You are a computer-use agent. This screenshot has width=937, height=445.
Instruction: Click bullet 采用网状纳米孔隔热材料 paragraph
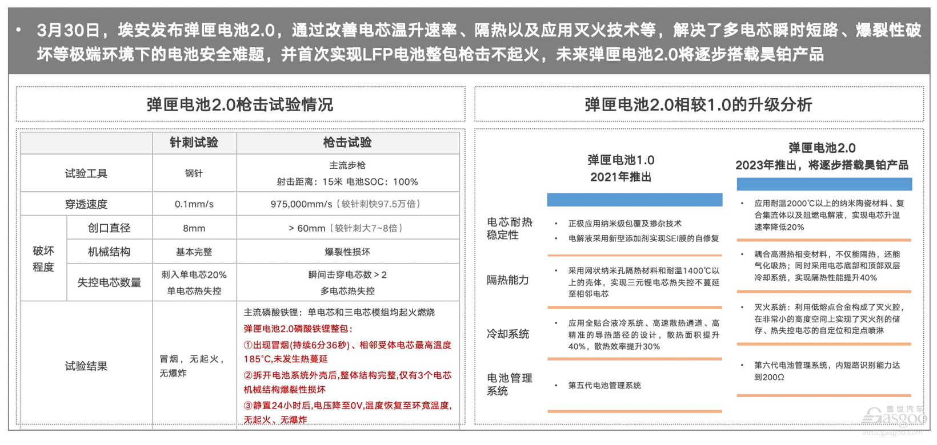point(644,282)
